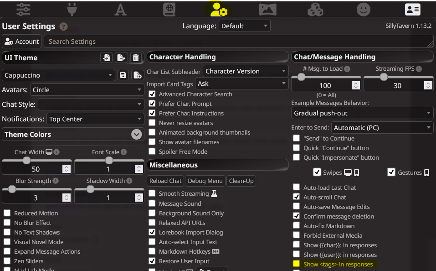Enable Reduced Motion checkbox
Screen dimensions: 436x271
point(7,213)
